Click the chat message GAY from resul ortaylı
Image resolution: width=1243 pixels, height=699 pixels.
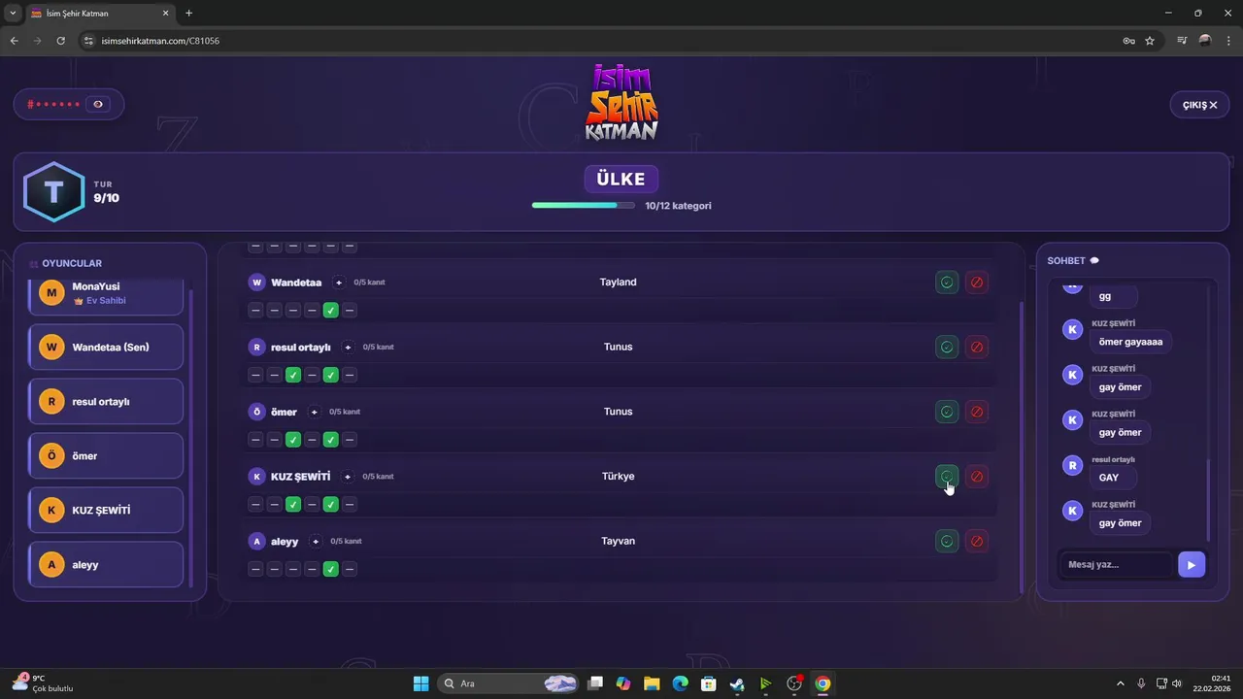(1109, 478)
